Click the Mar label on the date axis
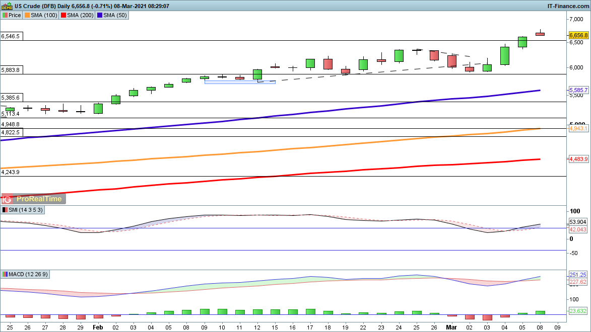This screenshot has width=591, height=332. (451, 326)
